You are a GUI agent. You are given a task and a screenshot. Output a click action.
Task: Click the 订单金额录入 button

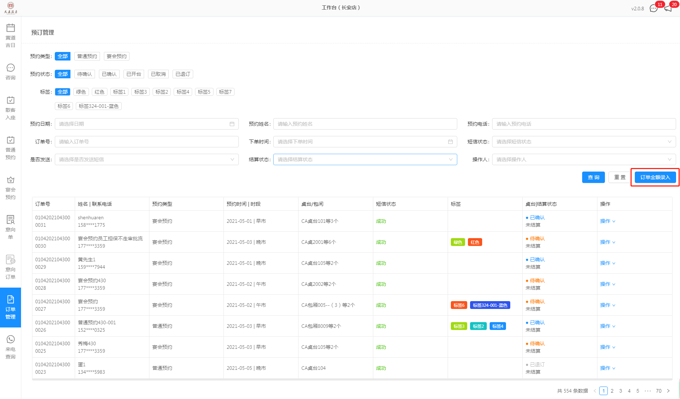click(655, 177)
